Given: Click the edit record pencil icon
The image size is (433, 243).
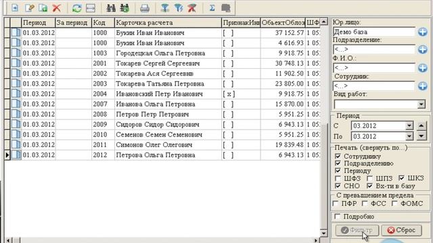Looking at the screenshot, I should click(x=29, y=8).
